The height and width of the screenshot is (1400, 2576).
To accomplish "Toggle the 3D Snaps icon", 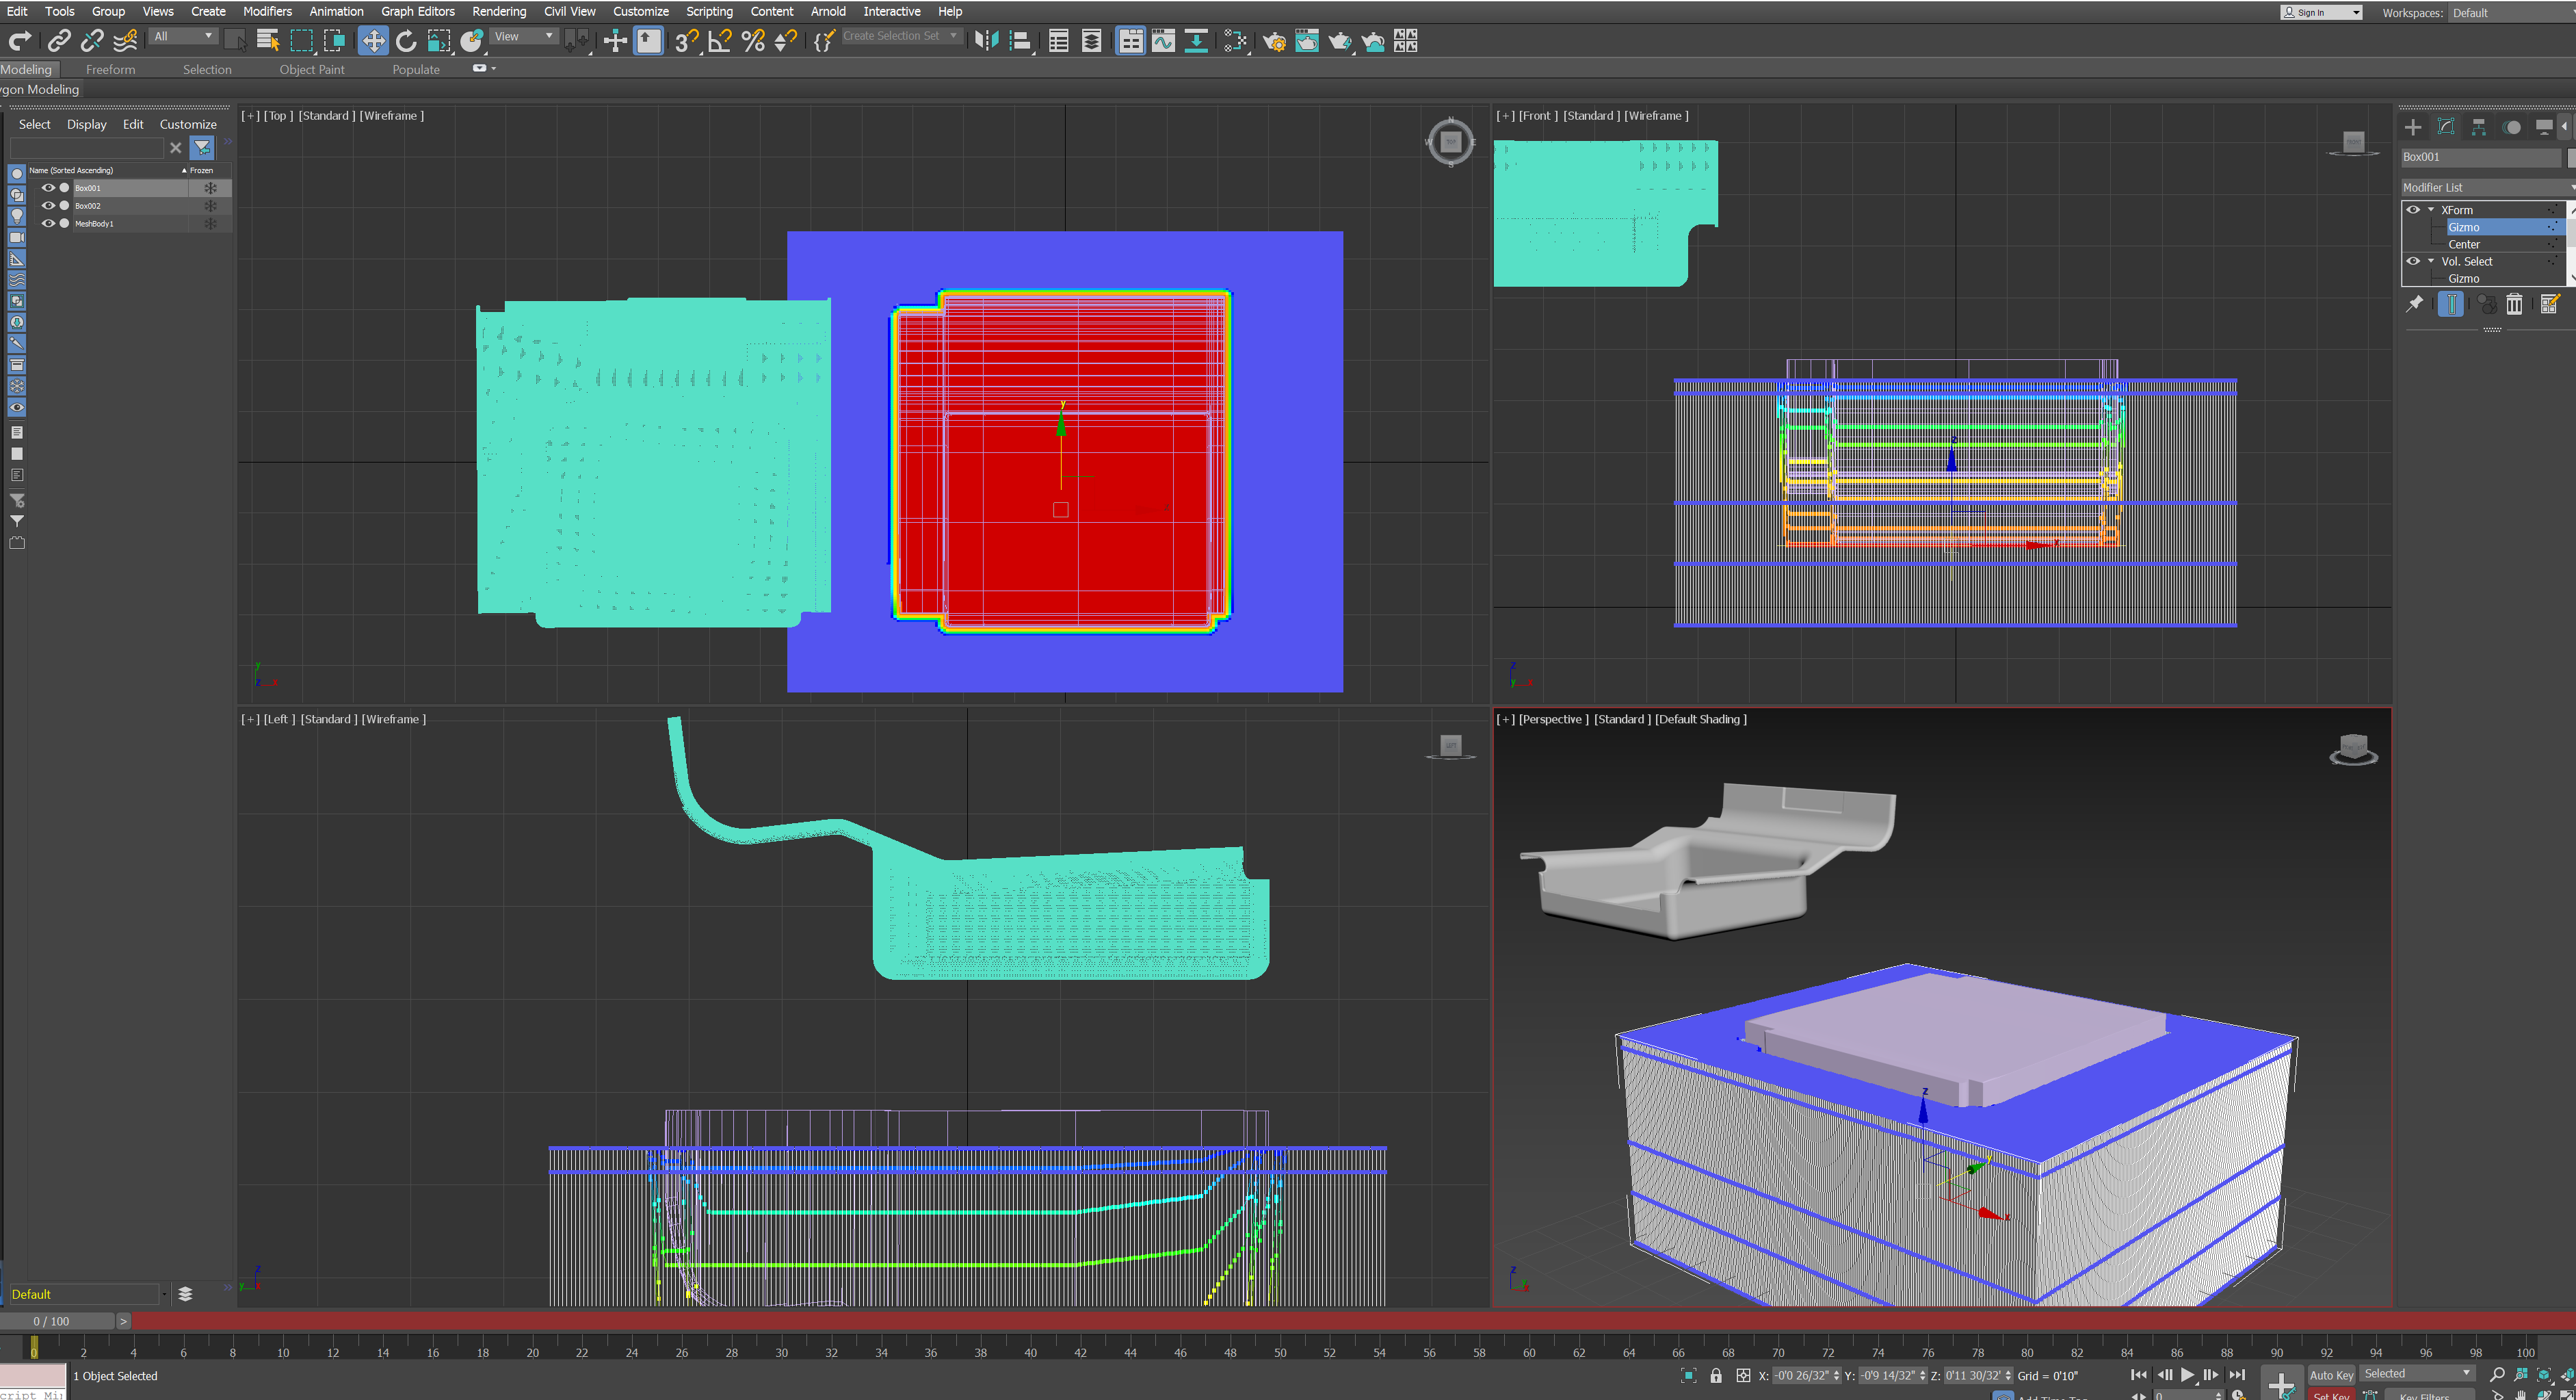I will (686, 40).
